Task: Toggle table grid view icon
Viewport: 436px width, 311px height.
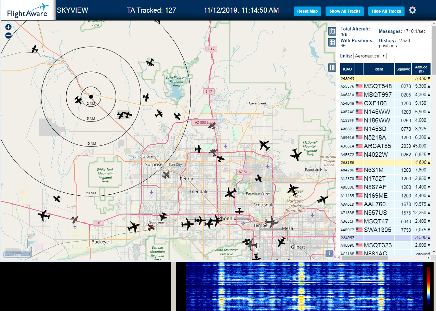Action: click(x=332, y=42)
